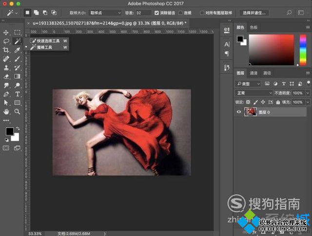
Task: Select the Clone Stamp tool
Action: [x=6, y=68]
